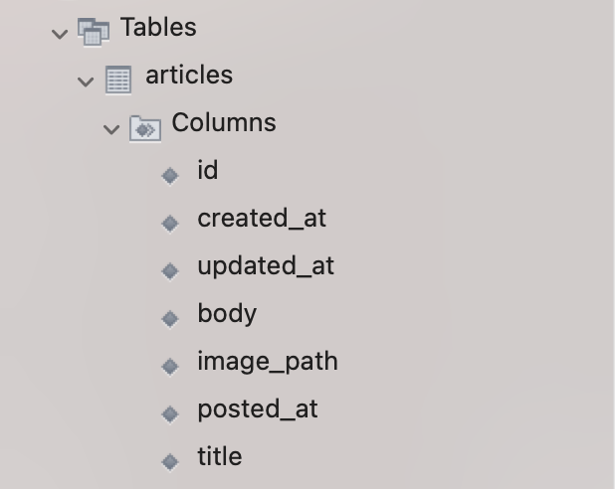This screenshot has width=615, height=489.
Task: Collapse the articles table node
Action: [x=86, y=81]
